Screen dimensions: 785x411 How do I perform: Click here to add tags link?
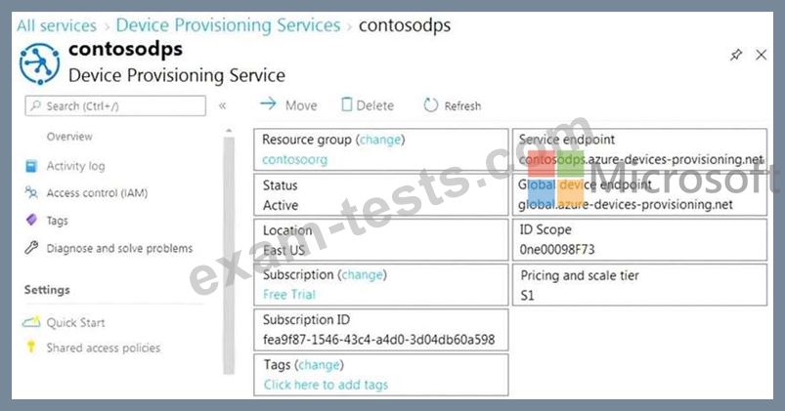pyautogui.click(x=326, y=385)
